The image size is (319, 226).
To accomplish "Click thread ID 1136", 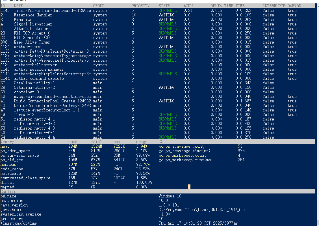I will (x=5, y=51).
